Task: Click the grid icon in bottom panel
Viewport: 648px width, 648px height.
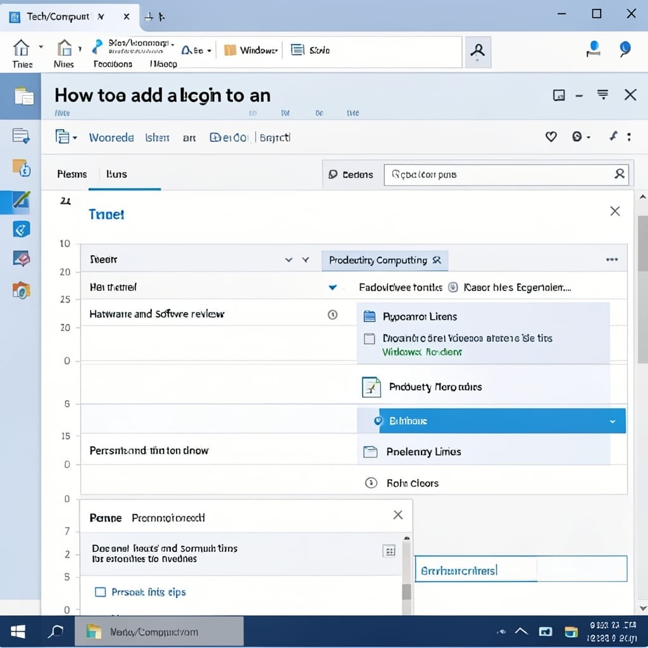Action: (x=389, y=551)
